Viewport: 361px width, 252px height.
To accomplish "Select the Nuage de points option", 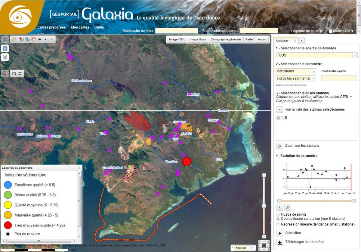I will click(x=278, y=215).
